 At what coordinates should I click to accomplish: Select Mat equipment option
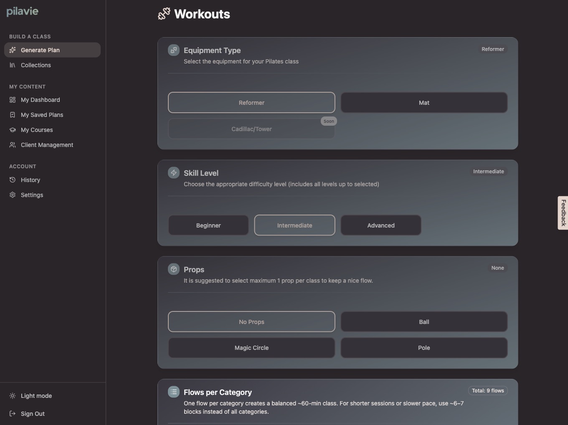pos(424,103)
